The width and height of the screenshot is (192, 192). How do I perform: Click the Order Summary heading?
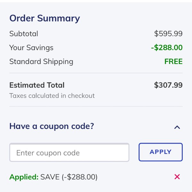(44, 18)
